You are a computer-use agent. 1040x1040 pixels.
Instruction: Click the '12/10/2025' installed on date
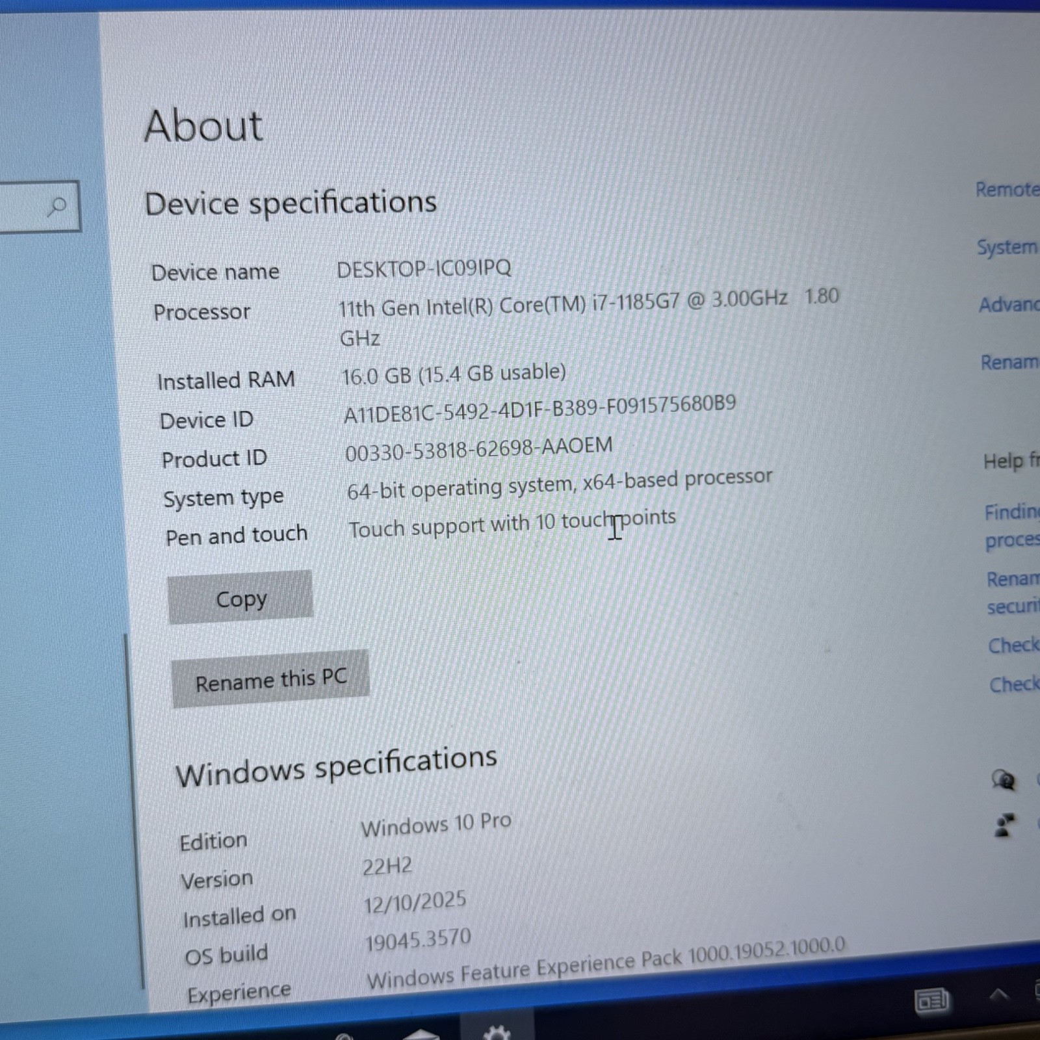pyautogui.click(x=415, y=903)
